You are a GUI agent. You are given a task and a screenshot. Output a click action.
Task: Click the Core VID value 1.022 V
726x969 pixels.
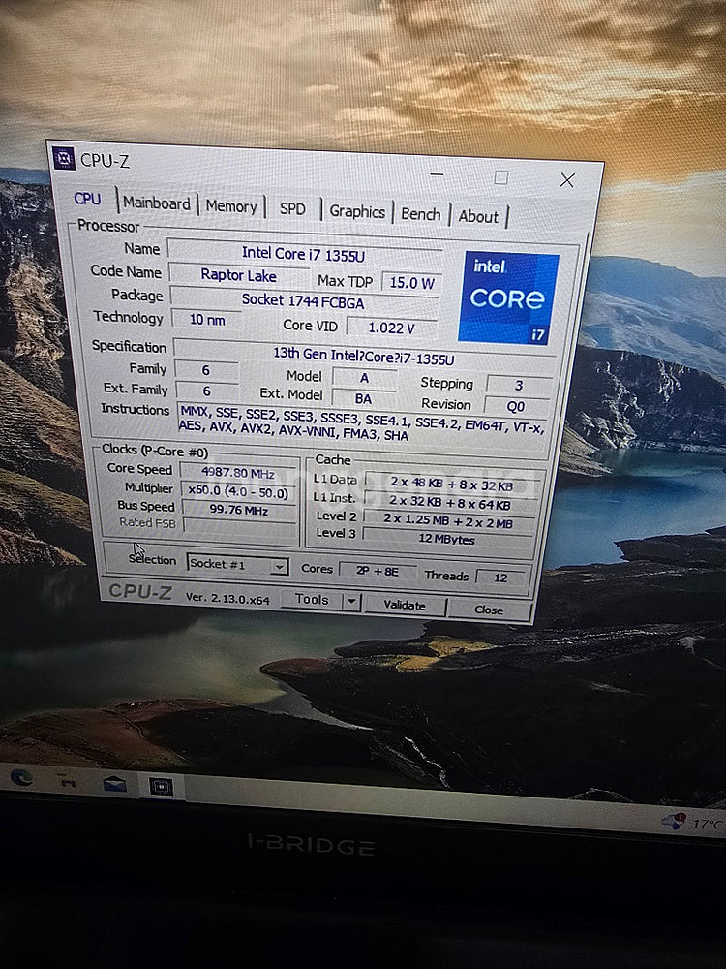391,328
